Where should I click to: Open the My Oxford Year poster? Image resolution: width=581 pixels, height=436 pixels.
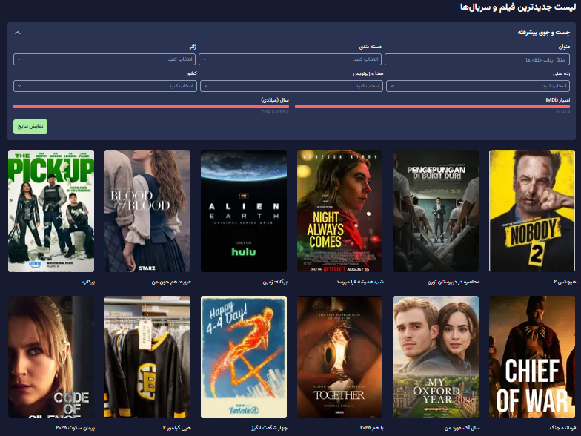click(x=436, y=357)
